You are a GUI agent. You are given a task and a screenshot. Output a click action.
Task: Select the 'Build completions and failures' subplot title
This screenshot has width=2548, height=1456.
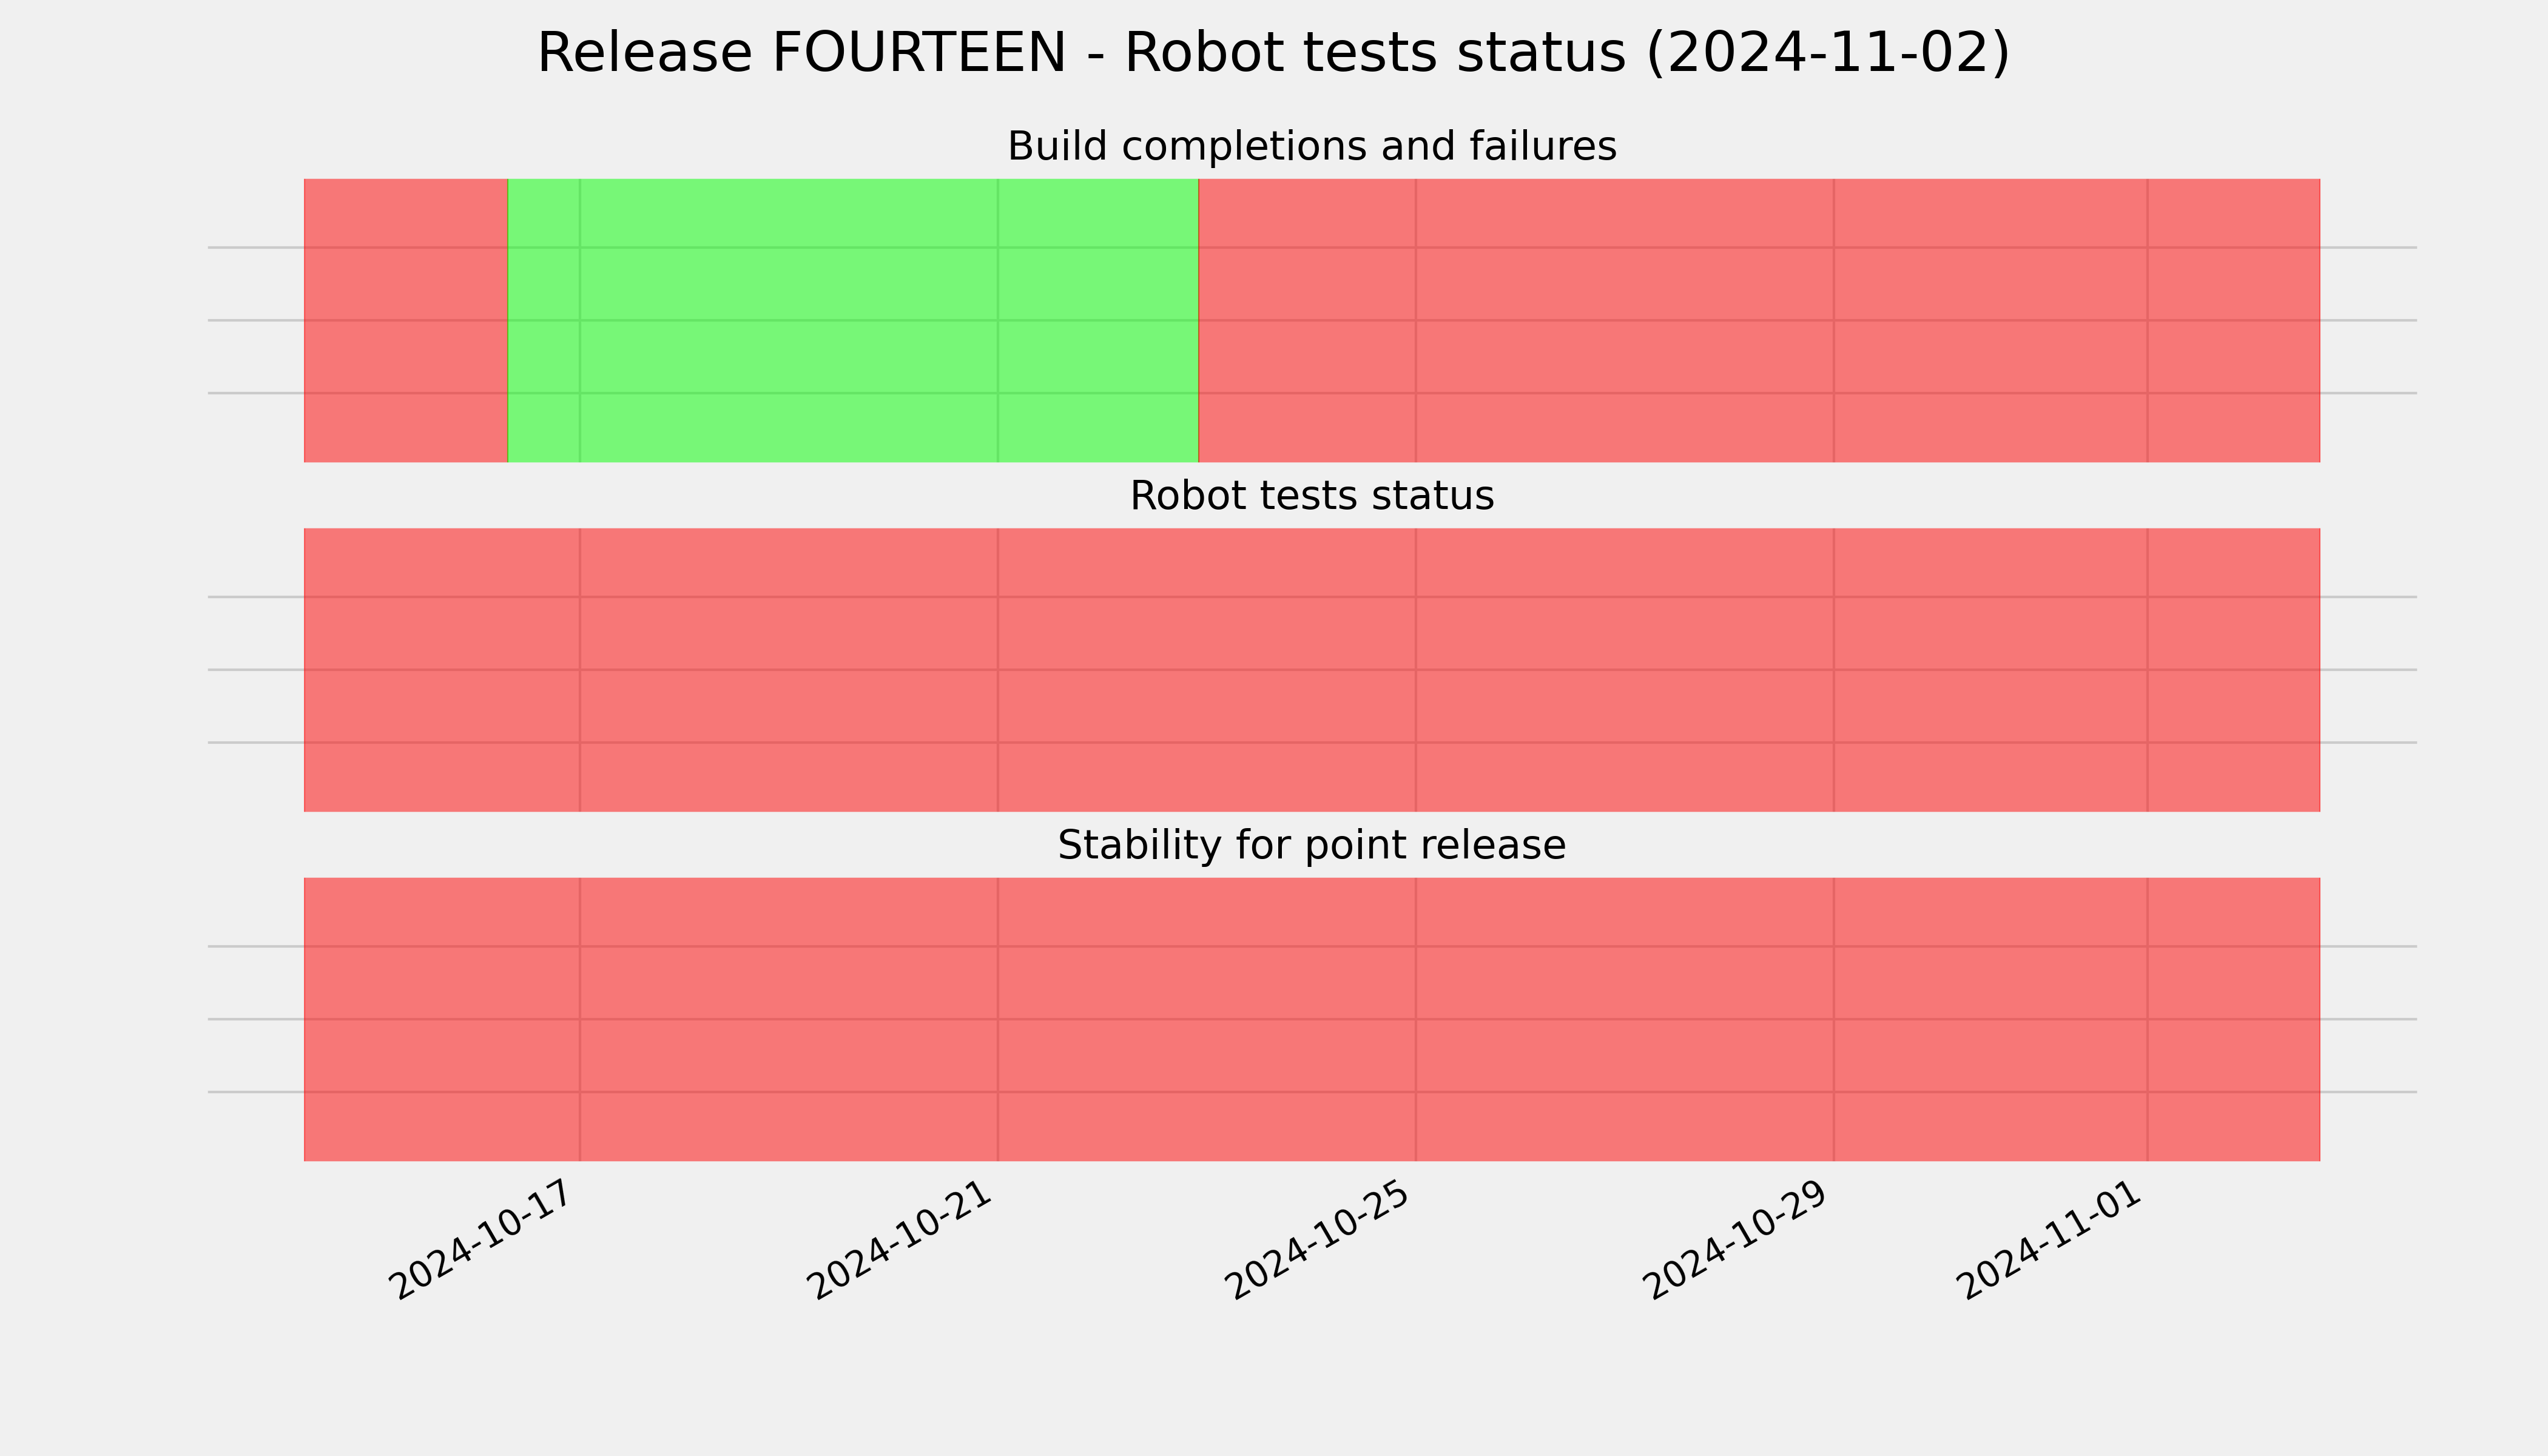(x=1311, y=146)
